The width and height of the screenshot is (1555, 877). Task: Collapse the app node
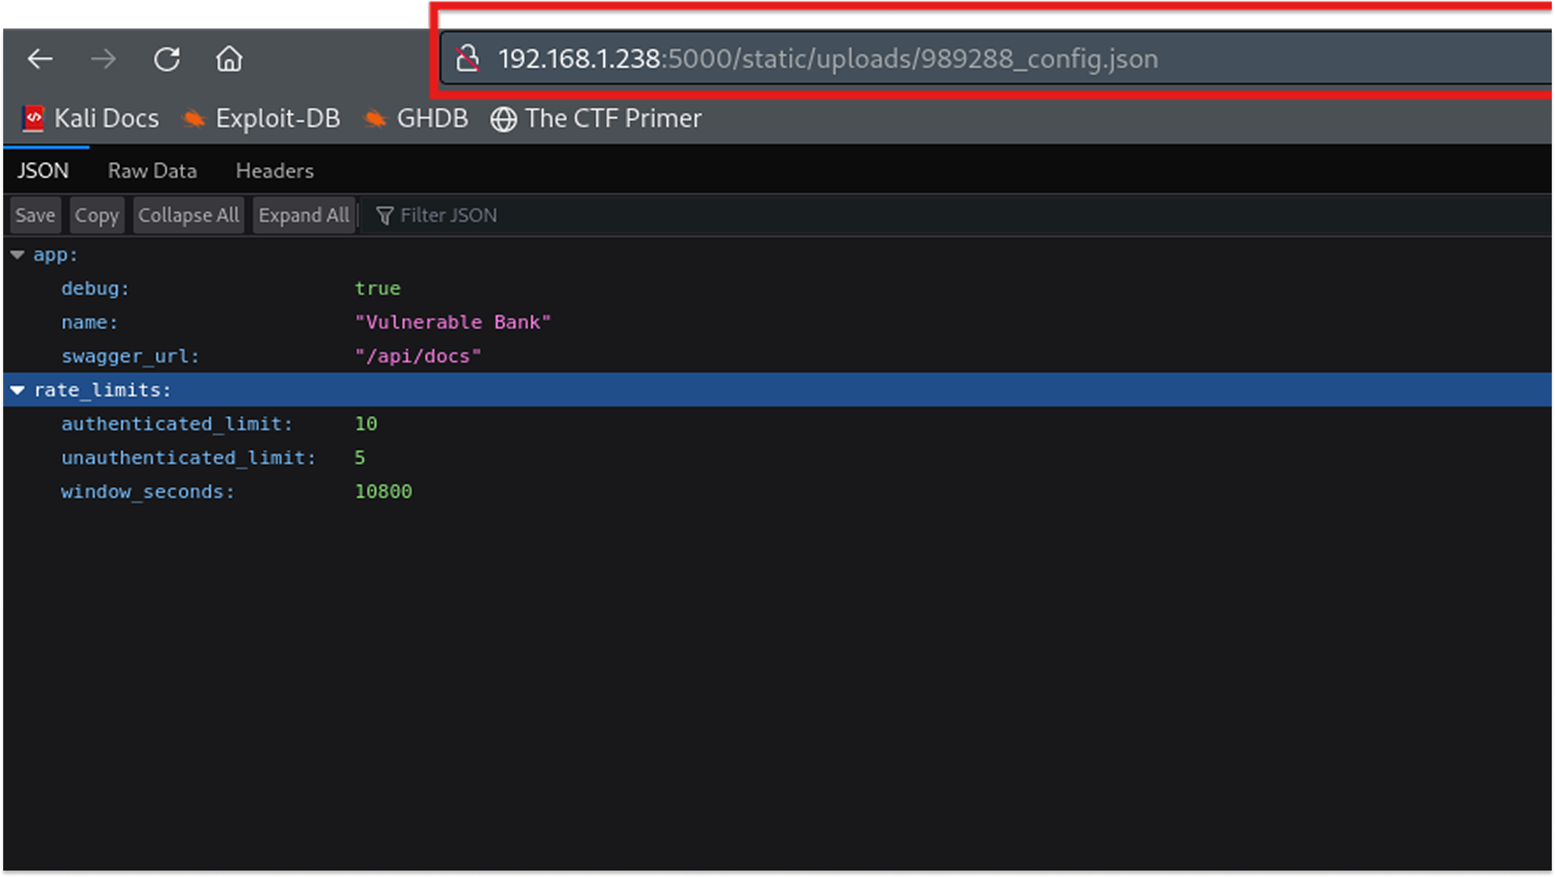[18, 254]
